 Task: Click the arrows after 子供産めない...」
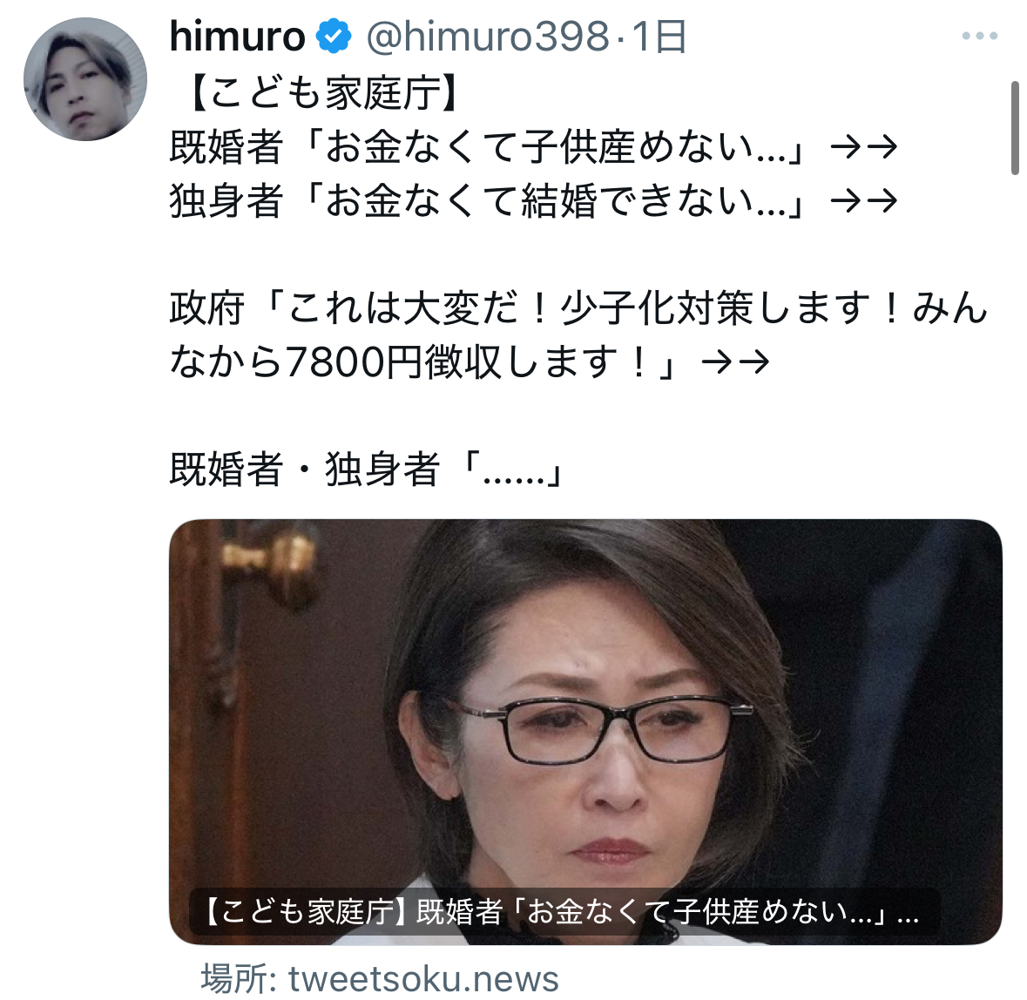click(864, 146)
